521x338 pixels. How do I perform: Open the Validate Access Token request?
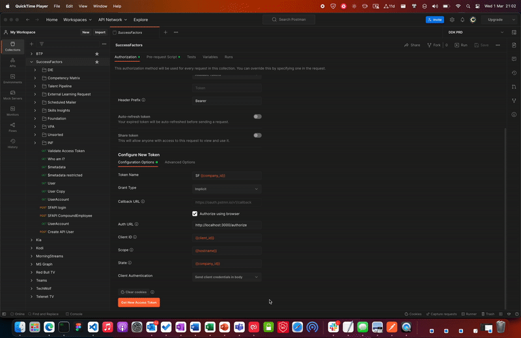[66, 151]
